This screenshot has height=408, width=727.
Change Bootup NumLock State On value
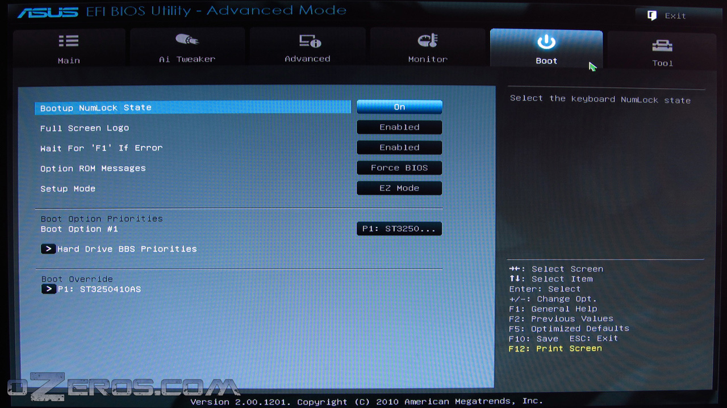tap(399, 107)
